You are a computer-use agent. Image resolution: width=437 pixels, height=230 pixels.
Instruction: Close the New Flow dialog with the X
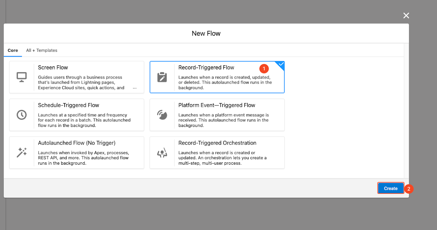(x=406, y=16)
